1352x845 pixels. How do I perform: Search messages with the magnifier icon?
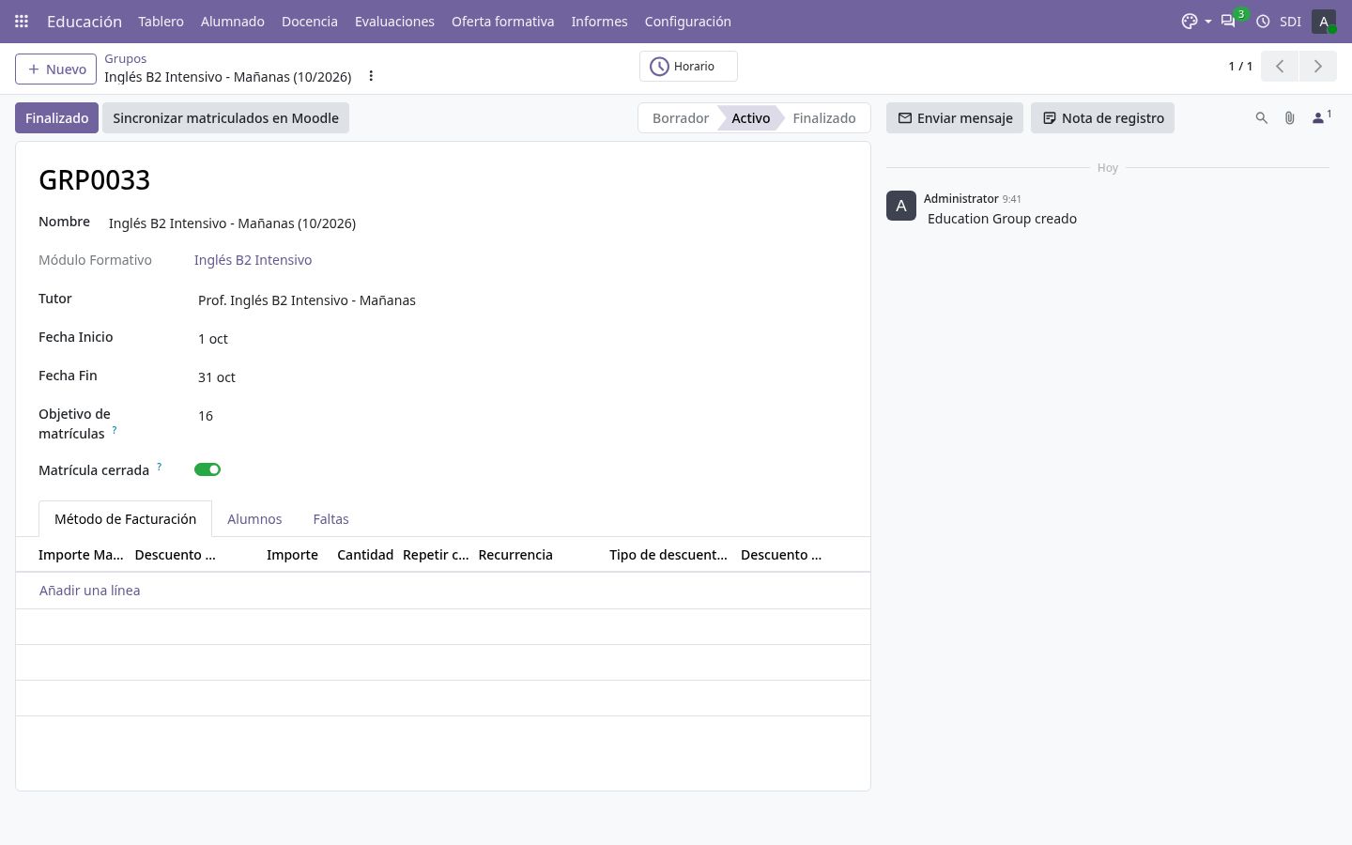pyautogui.click(x=1262, y=118)
